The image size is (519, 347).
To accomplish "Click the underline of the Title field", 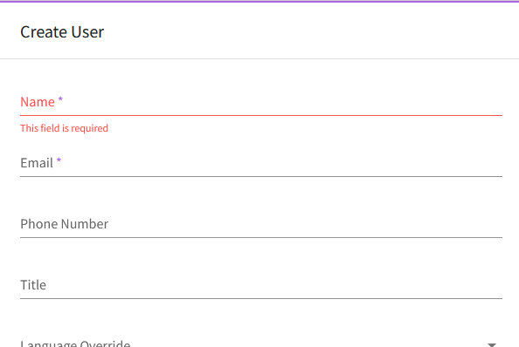I will (x=261, y=298).
